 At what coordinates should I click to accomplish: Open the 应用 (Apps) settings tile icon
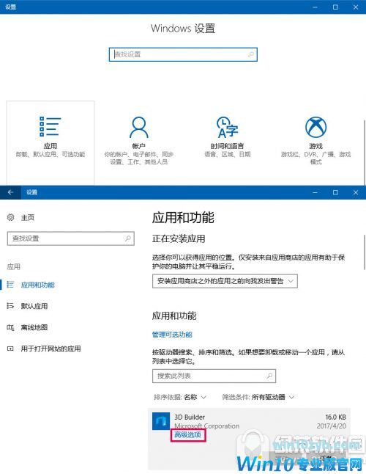50,126
